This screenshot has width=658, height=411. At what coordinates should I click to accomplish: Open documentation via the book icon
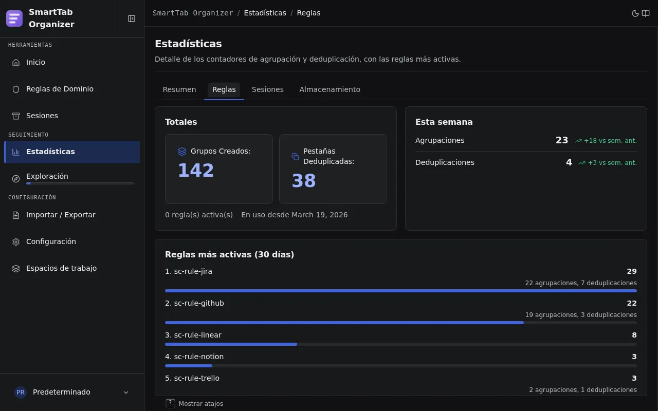[x=646, y=13]
